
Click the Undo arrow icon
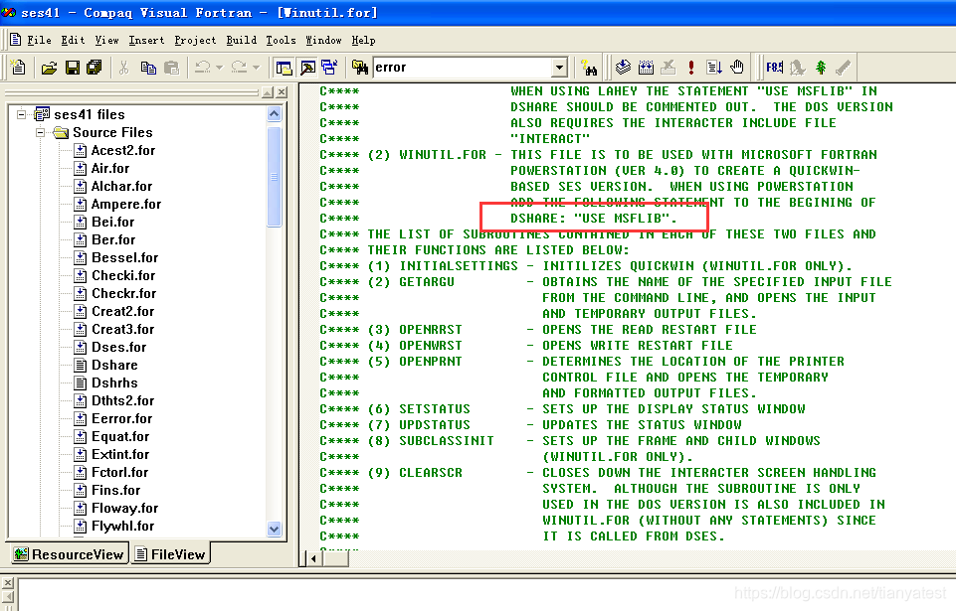202,68
